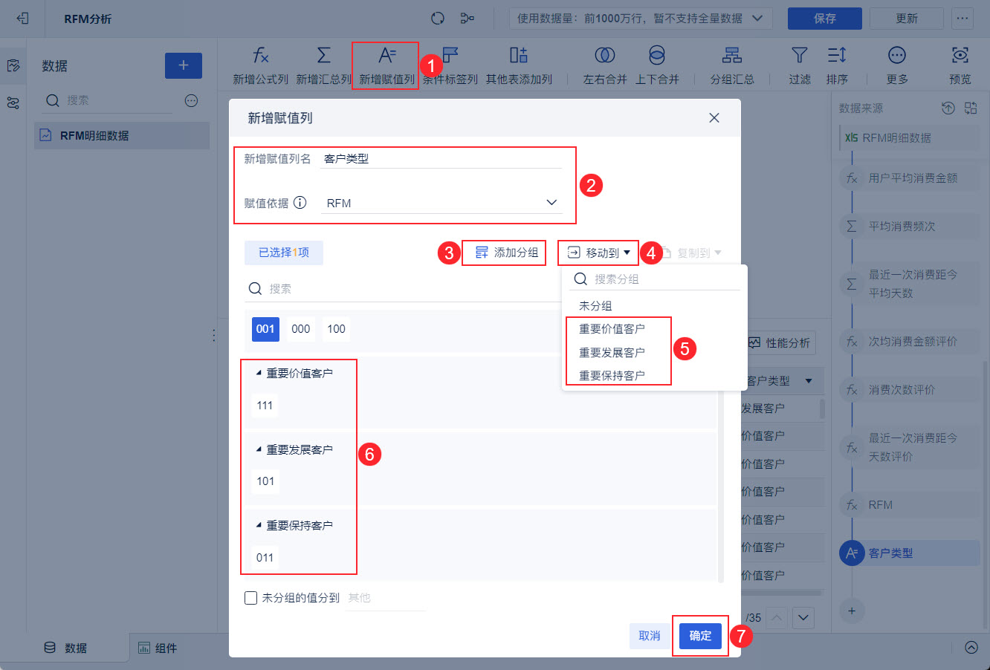Screen dimensions: 990x670
Task: Enable 未分组的值分到 checkbox
Action: point(251,598)
